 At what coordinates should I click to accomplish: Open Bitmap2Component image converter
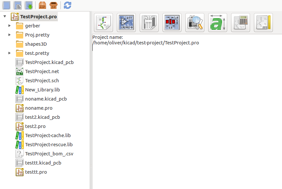point(218,23)
